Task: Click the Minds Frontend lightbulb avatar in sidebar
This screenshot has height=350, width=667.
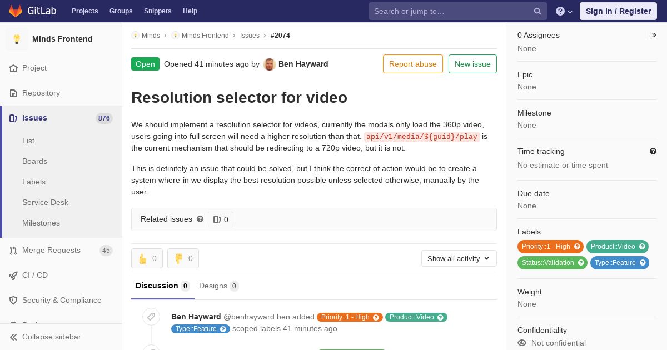Action: click(x=17, y=39)
